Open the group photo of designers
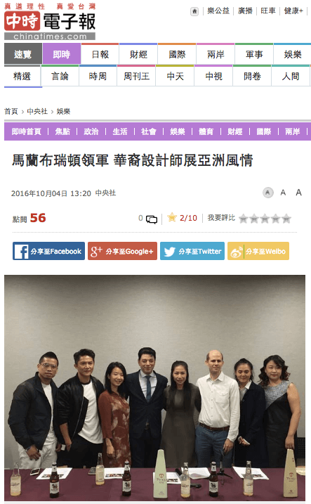This screenshot has height=504, width=311. tap(154, 387)
